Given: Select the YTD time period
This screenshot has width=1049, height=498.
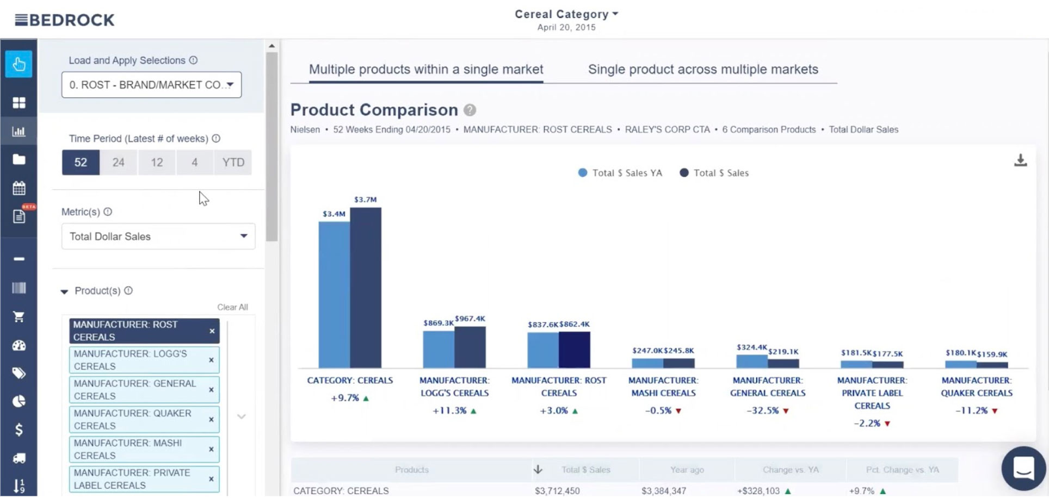Looking at the screenshot, I should point(233,163).
